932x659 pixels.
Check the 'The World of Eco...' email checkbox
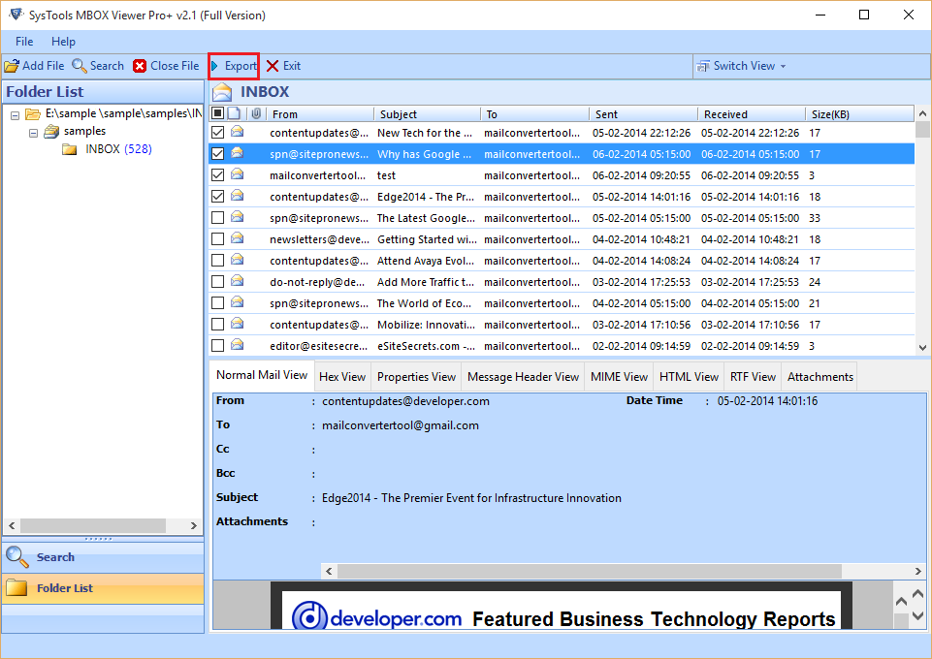[218, 303]
